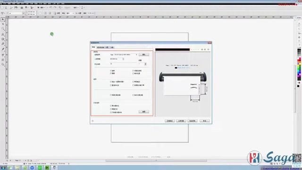Click the new document icon in toolbar
The width and height of the screenshot is (302, 170).
(2, 8)
